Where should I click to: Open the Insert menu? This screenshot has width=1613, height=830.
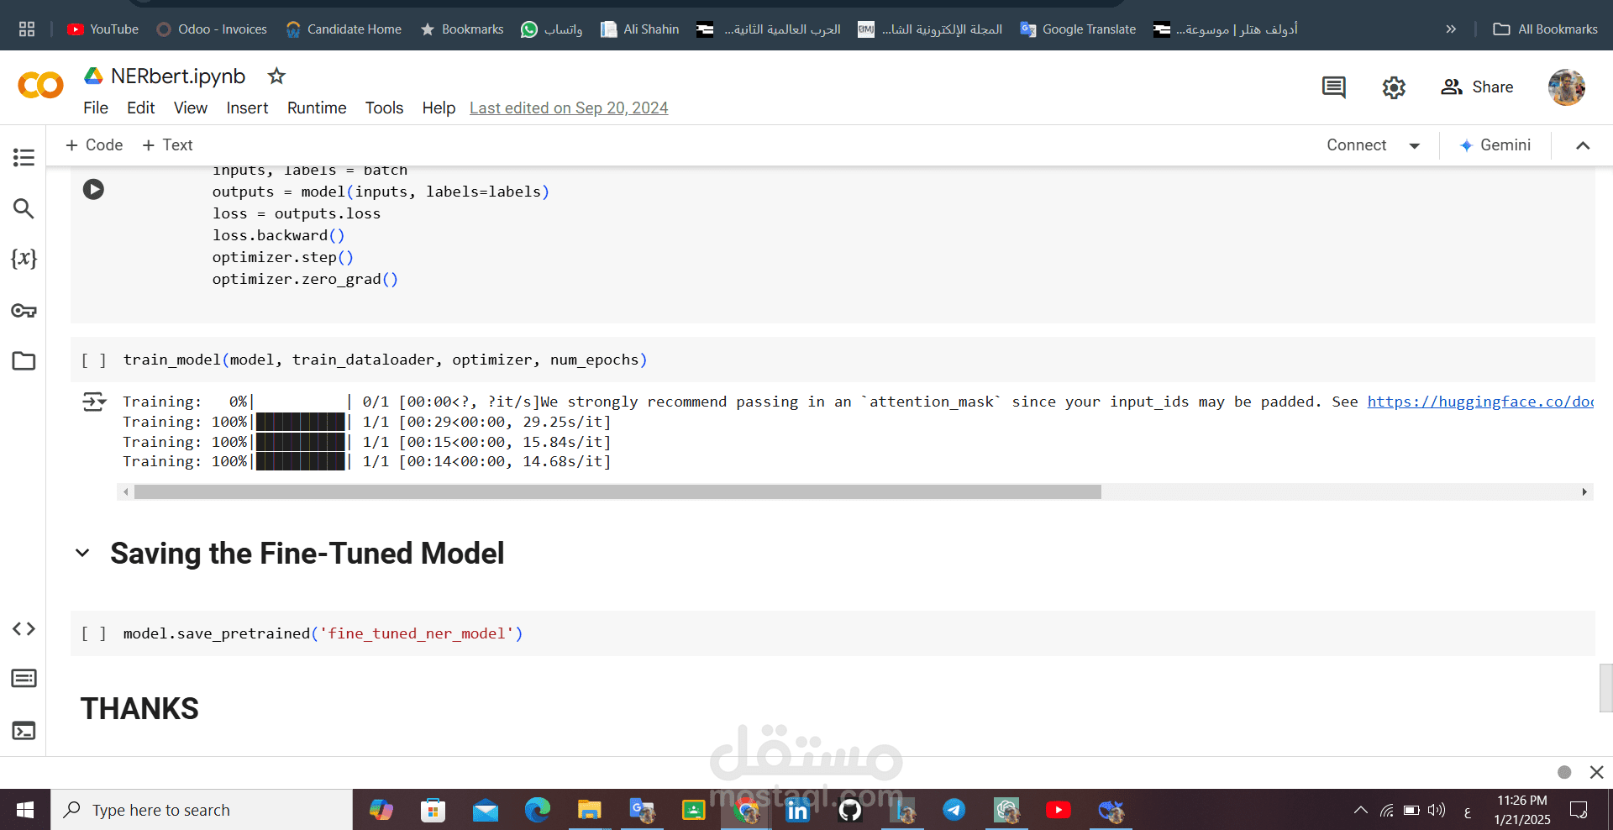point(247,108)
